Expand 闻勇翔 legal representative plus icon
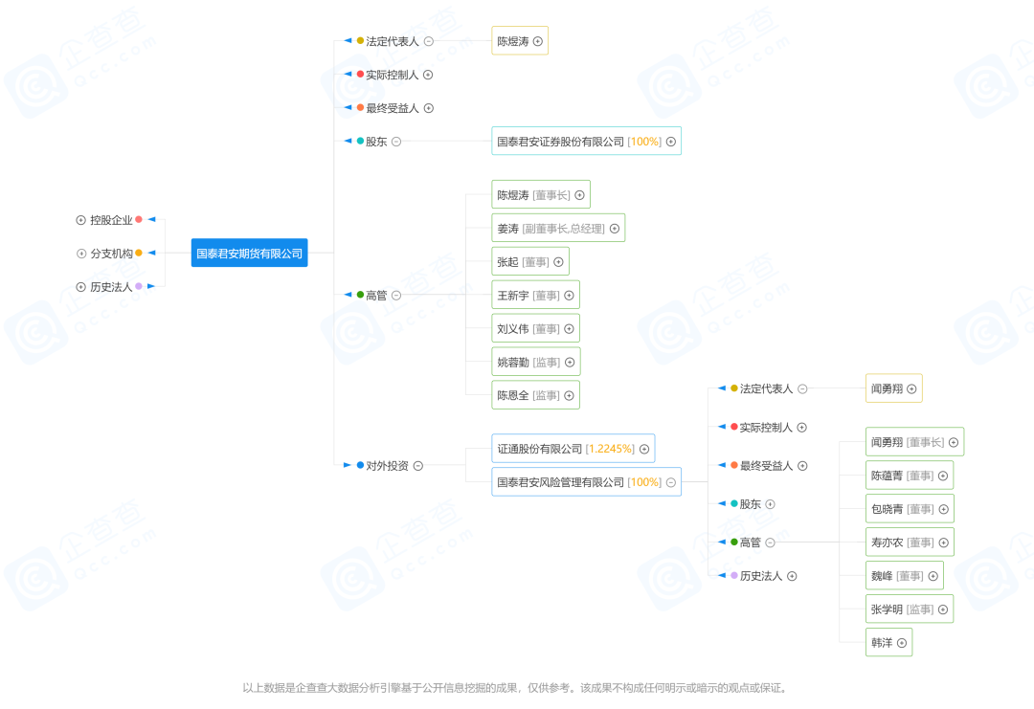The height and width of the screenshot is (709, 1034). [x=911, y=388]
